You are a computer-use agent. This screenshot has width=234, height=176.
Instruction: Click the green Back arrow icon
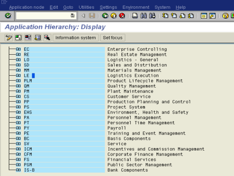(105, 16)
